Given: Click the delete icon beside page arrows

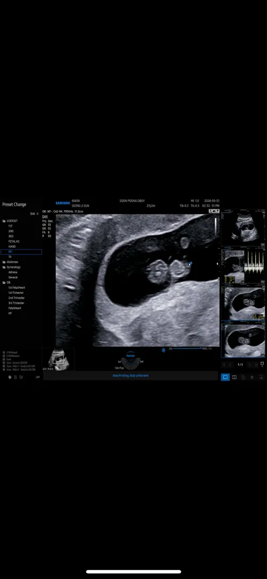Looking at the screenshot, I should 262,365.
